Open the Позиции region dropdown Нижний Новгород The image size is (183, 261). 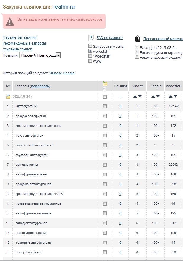40,55
